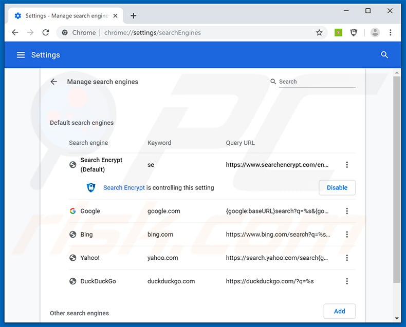Click the globe icon beside Yahoo!
Screen dimensions: 406x327
coord(73,258)
